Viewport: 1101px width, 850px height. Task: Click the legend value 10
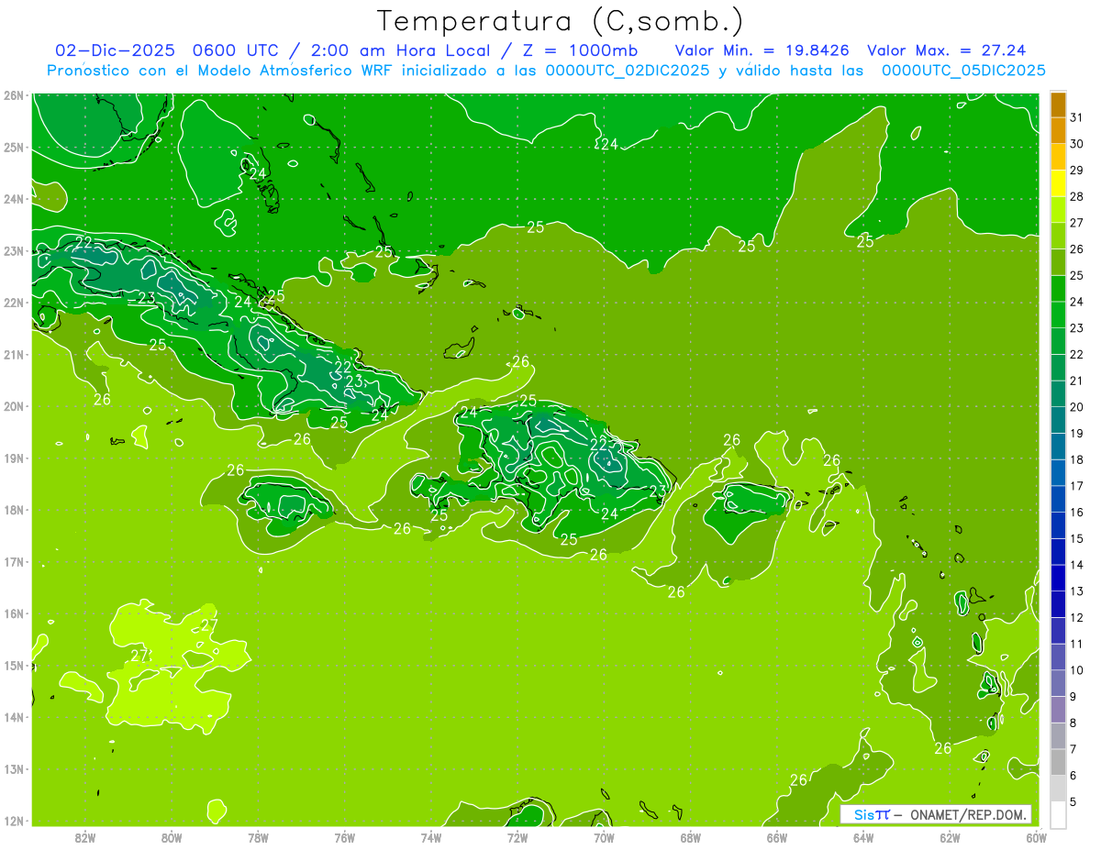[1077, 670]
